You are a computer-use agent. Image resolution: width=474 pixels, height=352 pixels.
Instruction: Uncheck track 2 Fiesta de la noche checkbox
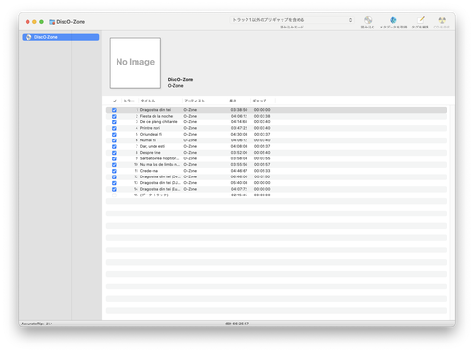(114, 116)
